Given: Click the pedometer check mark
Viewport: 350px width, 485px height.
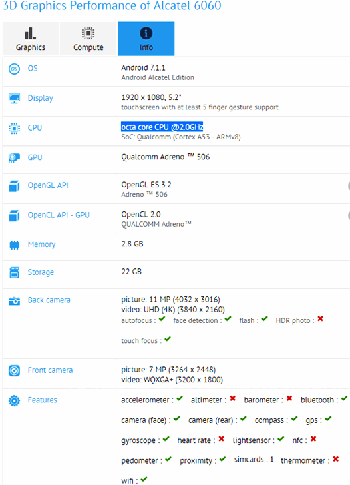Looking at the screenshot, I should 168,459.
